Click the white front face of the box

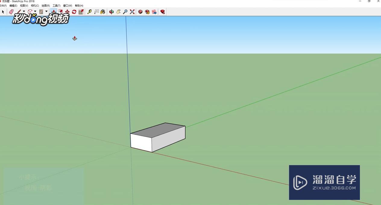tap(141, 143)
